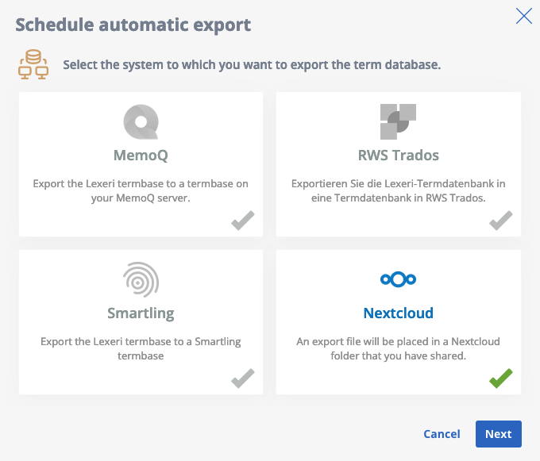Viewport: 540px width, 461px height.
Task: Click the MemoQ server export description
Action: [x=141, y=191]
